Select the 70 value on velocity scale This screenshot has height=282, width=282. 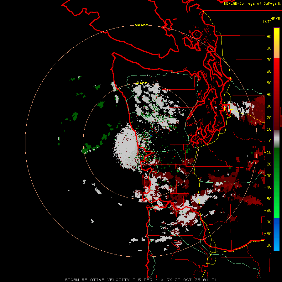(269, 60)
